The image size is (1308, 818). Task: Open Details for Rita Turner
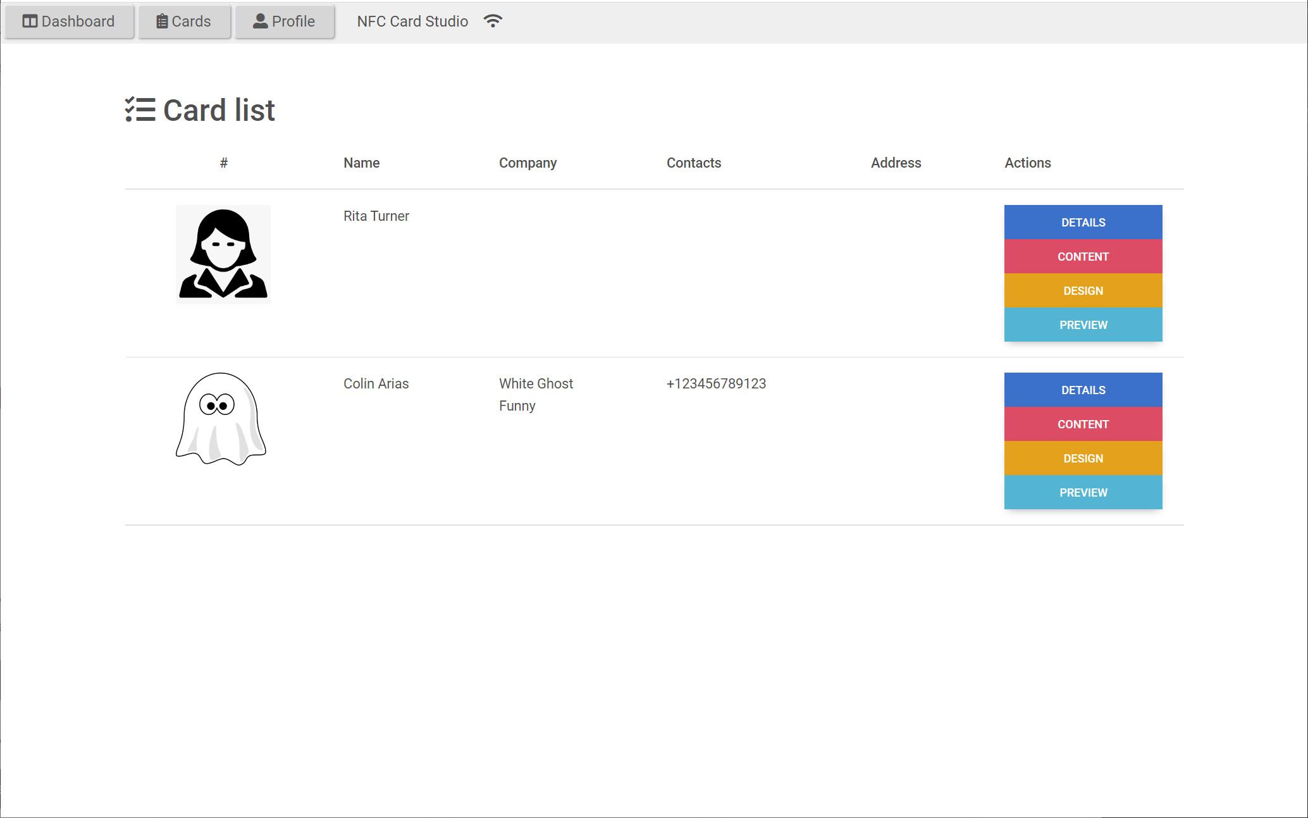(x=1083, y=223)
